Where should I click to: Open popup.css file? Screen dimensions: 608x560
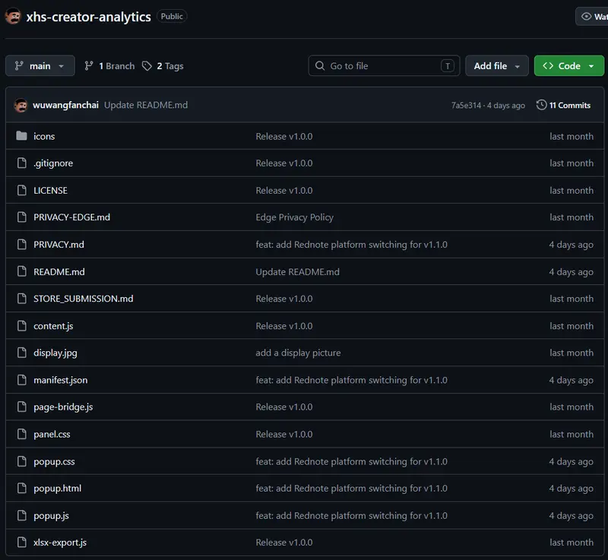click(x=54, y=461)
